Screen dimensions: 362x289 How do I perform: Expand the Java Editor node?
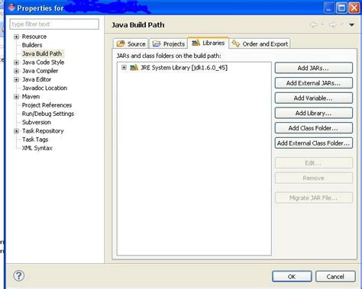17,79
